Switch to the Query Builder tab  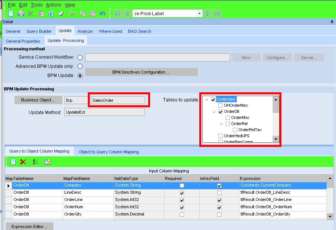pos(39,31)
